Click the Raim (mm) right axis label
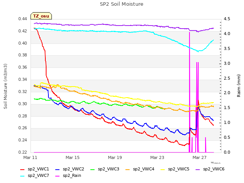Screen dimensions: 244x183 239,86
